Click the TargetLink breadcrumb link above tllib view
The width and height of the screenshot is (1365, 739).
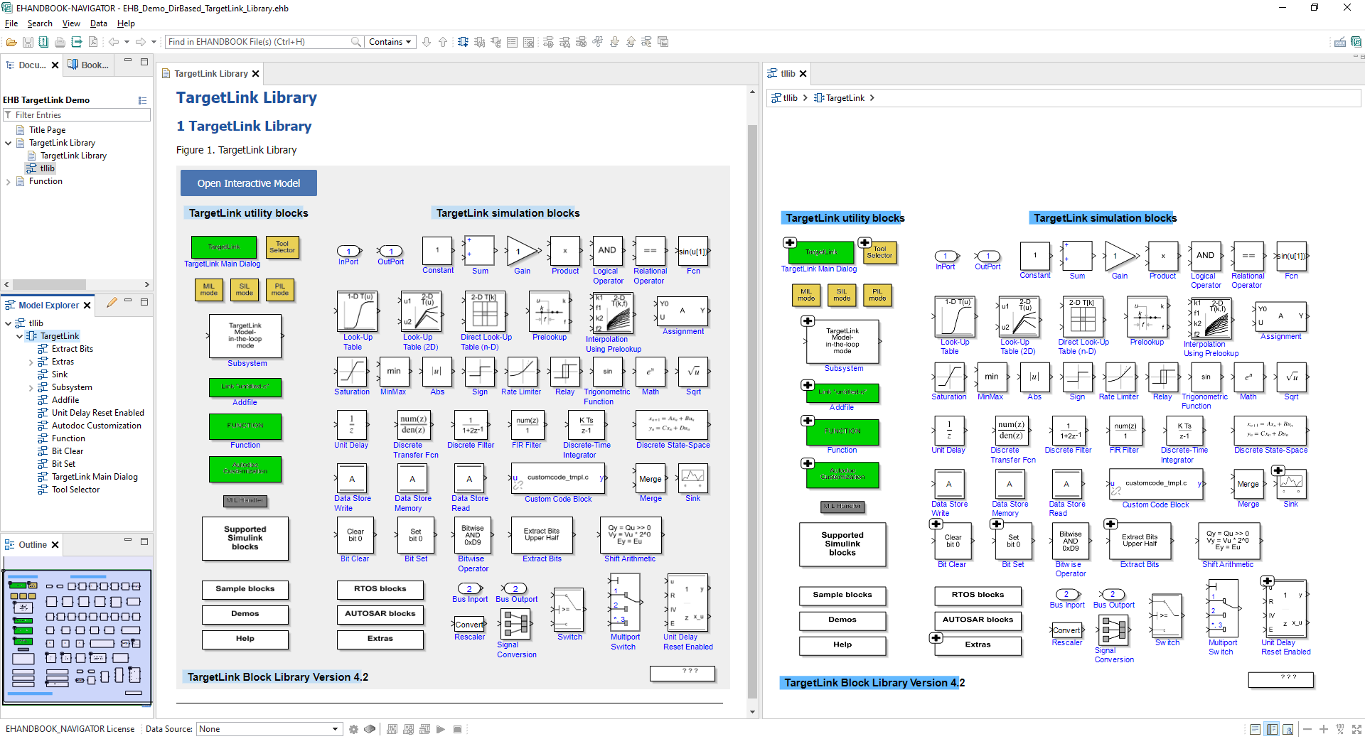pos(845,97)
